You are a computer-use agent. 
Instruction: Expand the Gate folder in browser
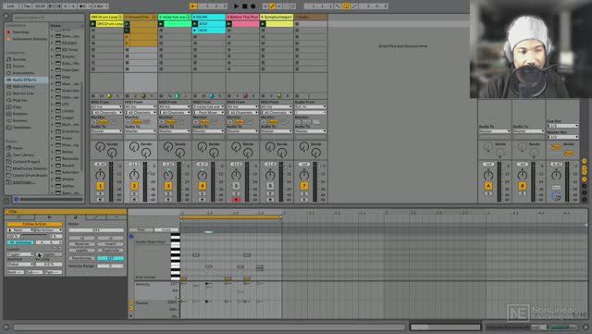52,77
